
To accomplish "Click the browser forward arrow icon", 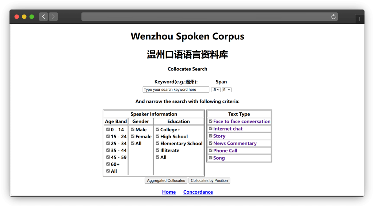I will point(53,17).
